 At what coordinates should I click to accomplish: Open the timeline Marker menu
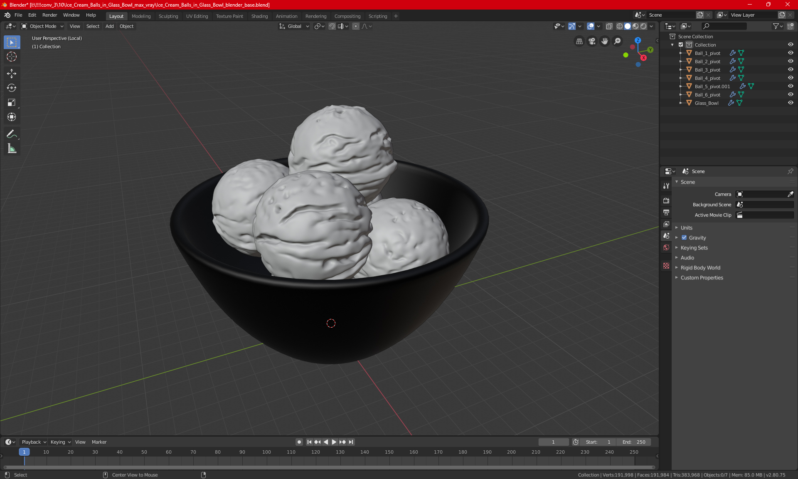tap(99, 442)
